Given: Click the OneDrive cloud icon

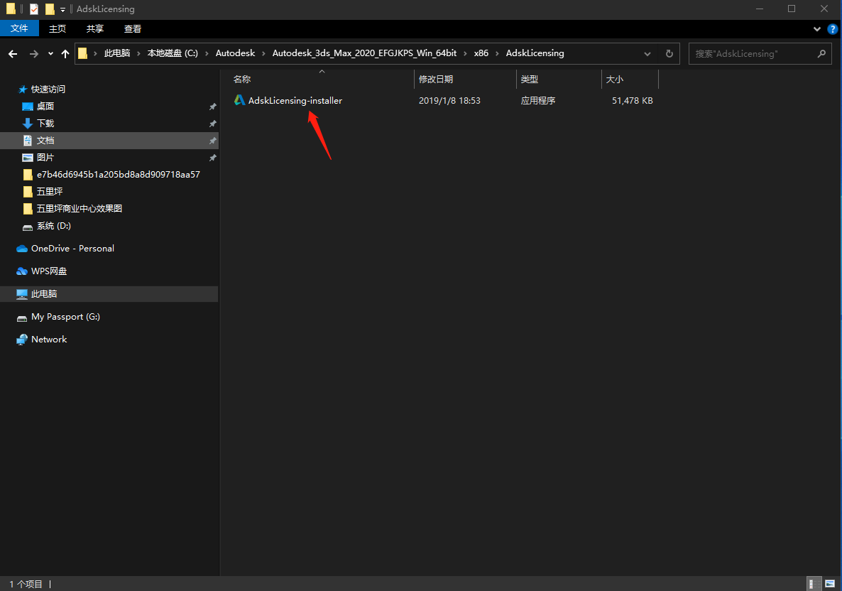Looking at the screenshot, I should pyautogui.click(x=22, y=249).
